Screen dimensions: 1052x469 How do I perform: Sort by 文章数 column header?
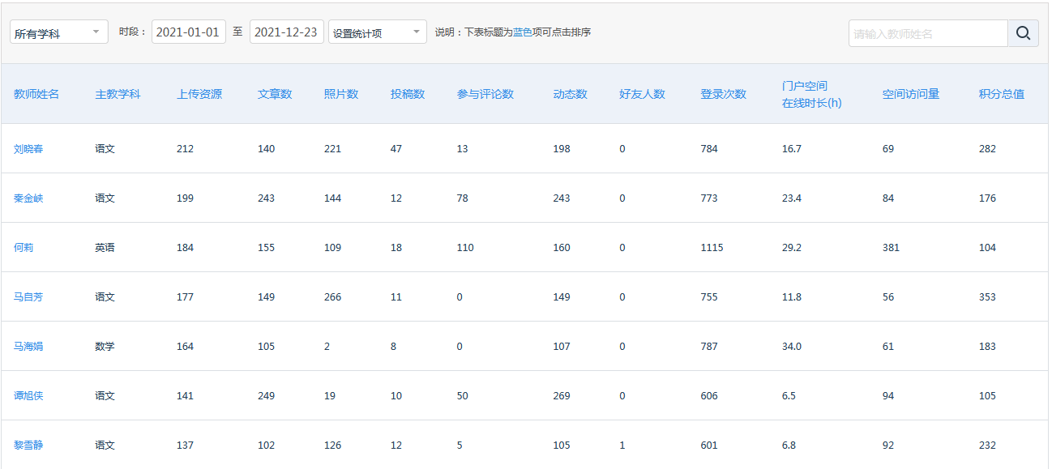click(276, 94)
